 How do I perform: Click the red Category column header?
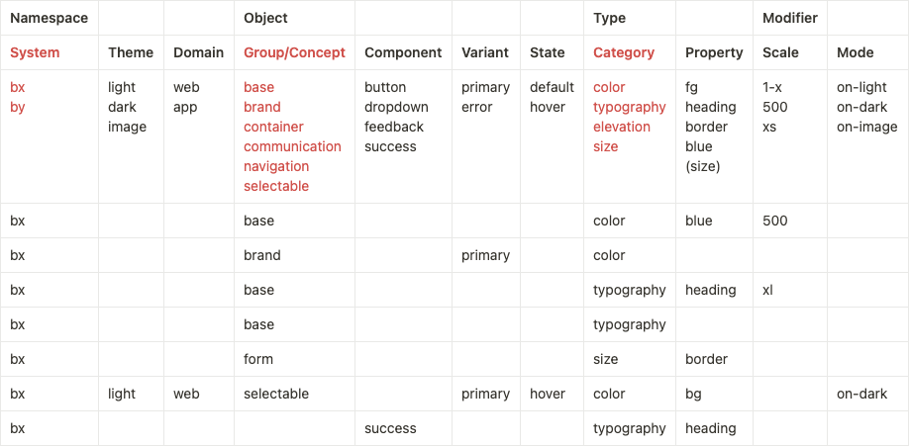[x=624, y=52]
